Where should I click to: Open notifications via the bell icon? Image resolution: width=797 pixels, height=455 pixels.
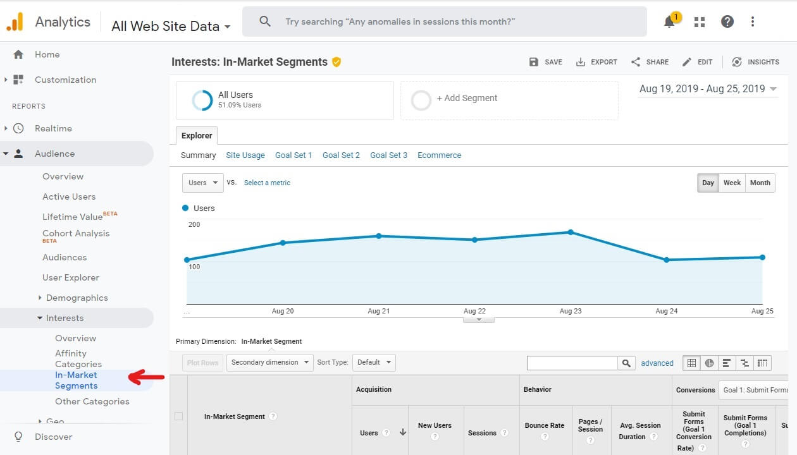coord(669,21)
